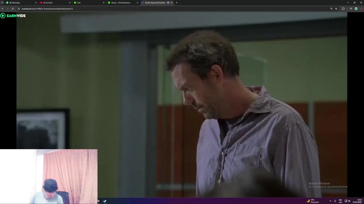Open the tab search dropdown arrow
The width and height of the screenshot is (364, 204).
(x=2, y=3)
